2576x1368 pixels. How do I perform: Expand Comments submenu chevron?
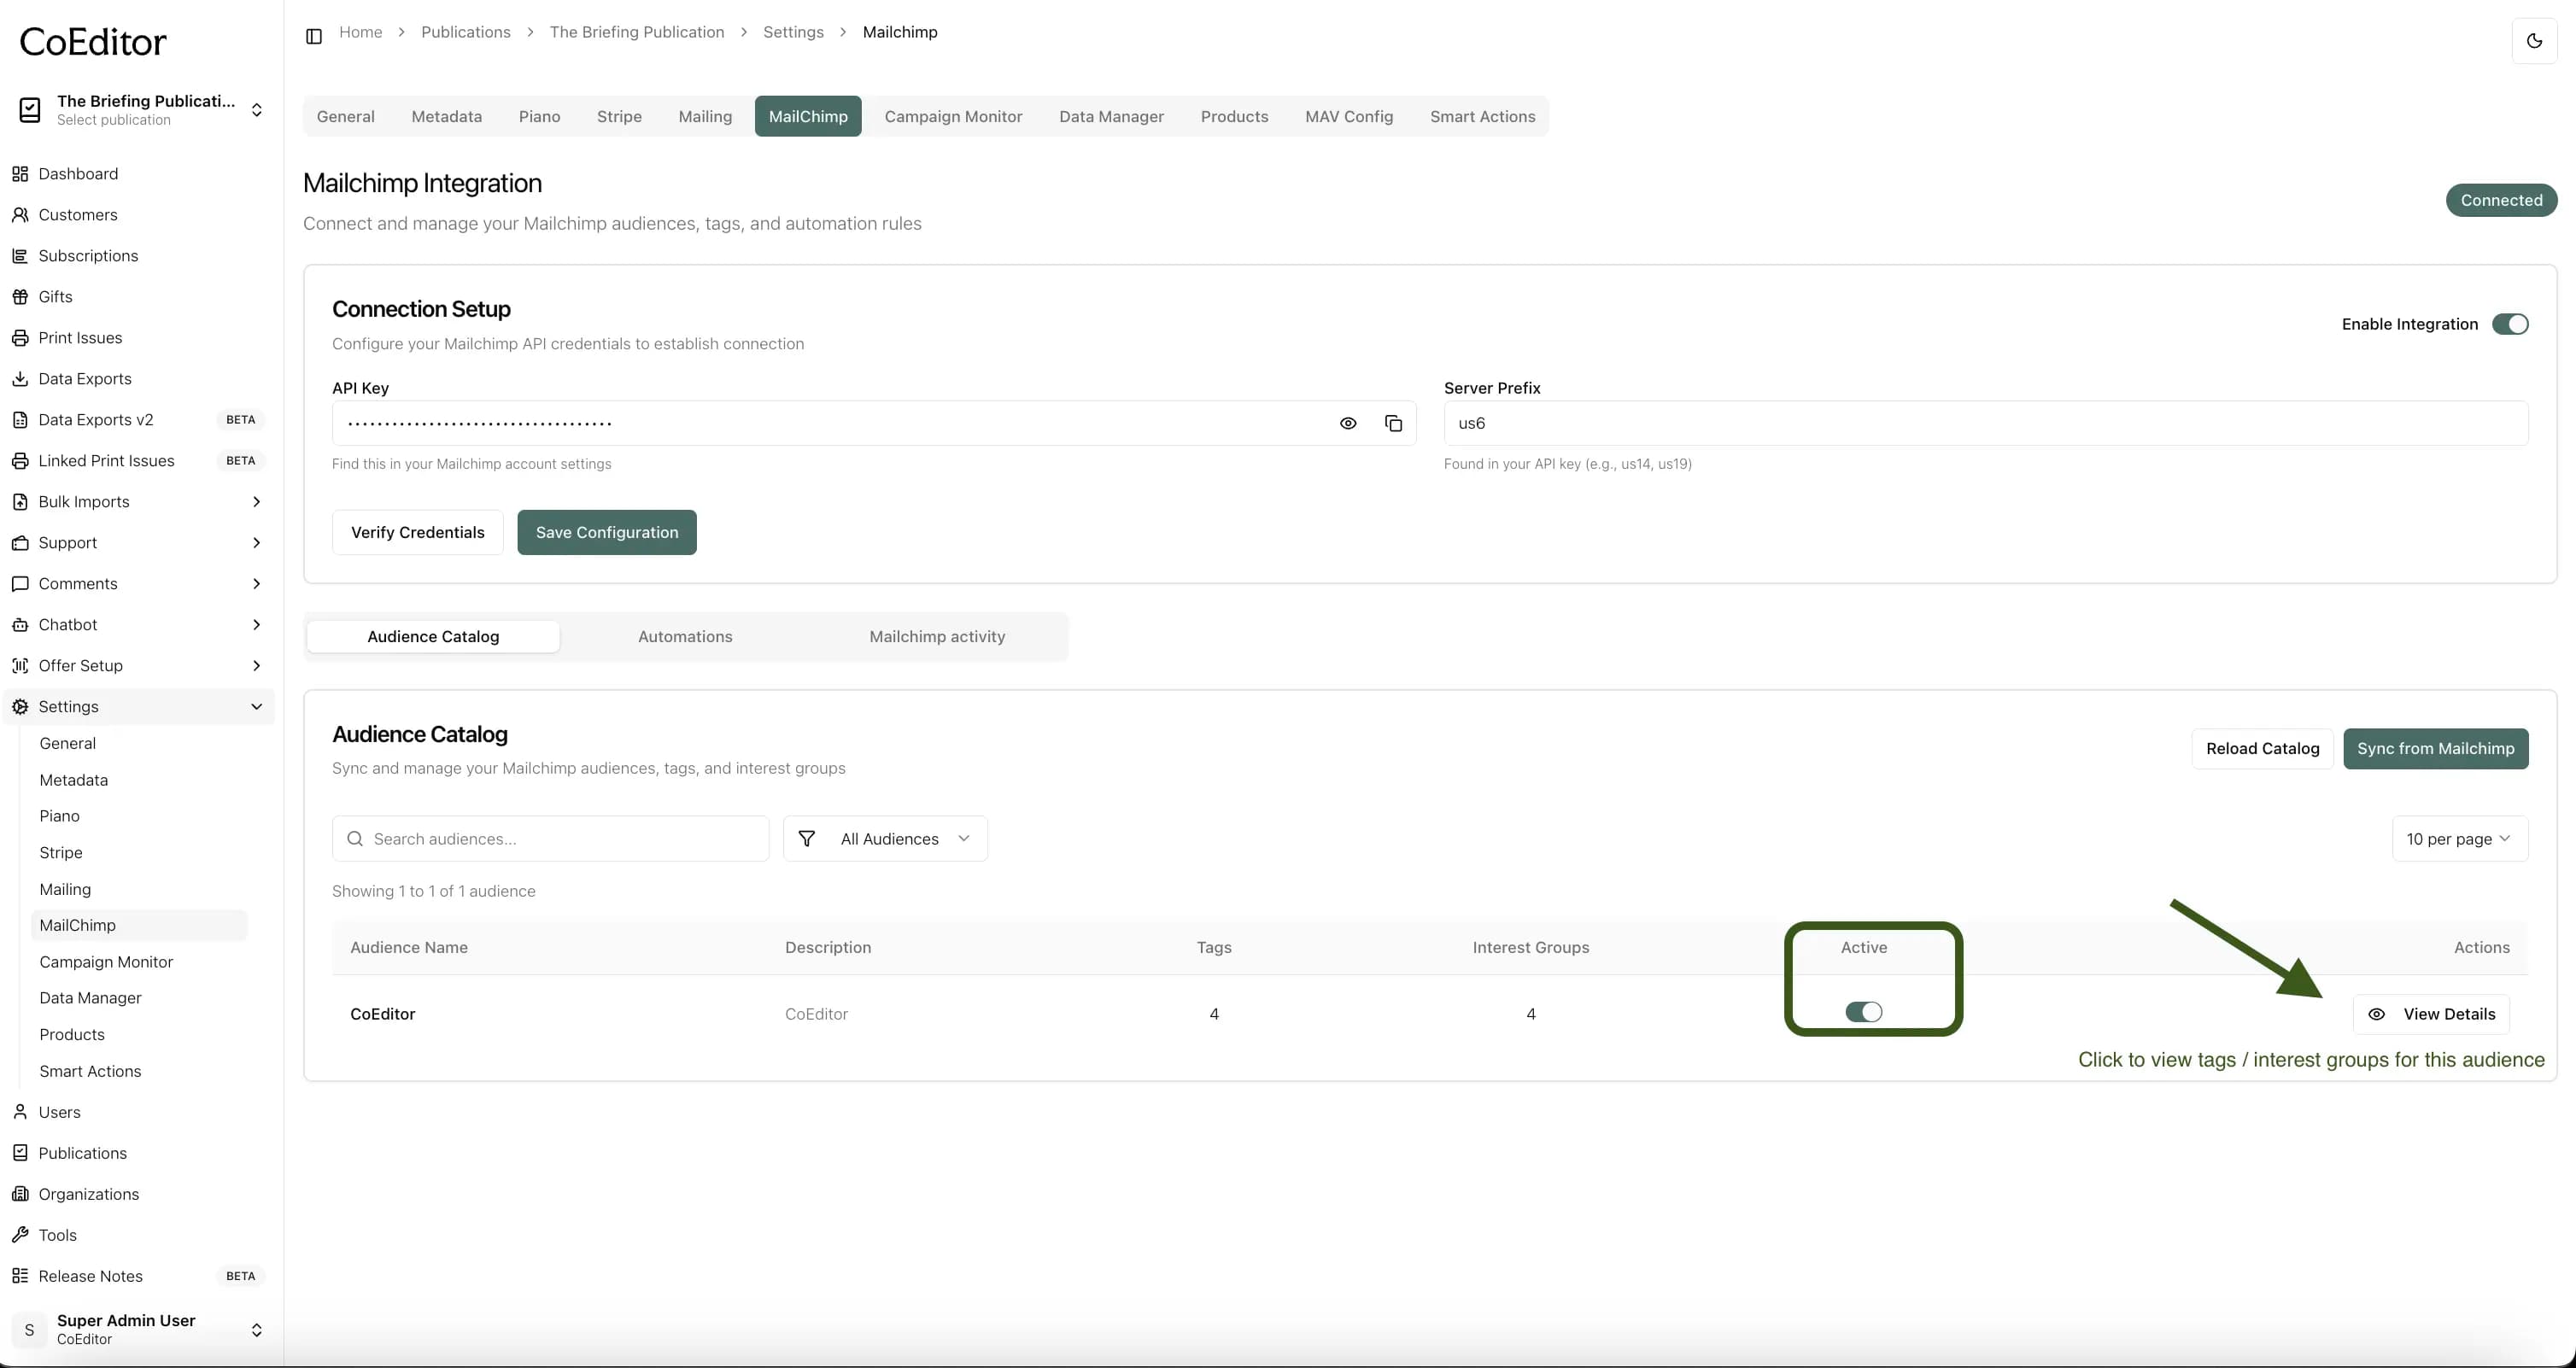(x=256, y=584)
